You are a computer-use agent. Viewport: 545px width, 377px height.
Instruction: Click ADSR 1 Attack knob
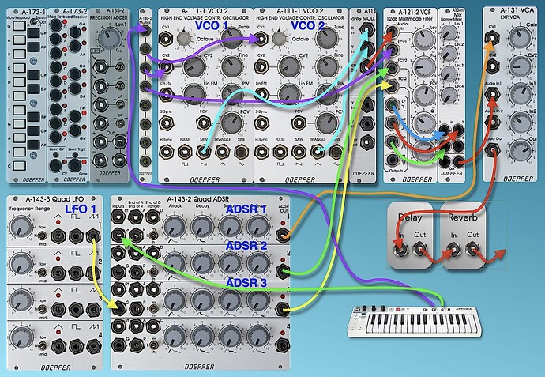point(175,227)
